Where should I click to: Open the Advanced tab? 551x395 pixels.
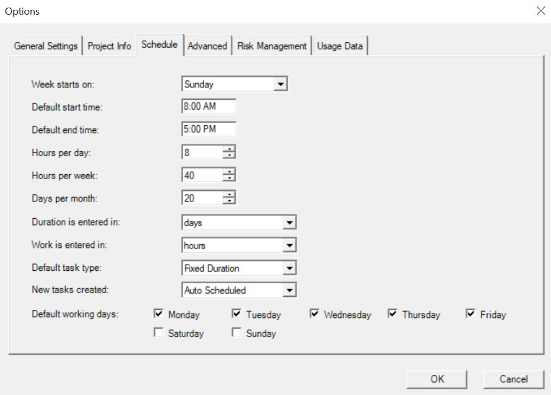coord(208,46)
